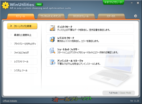Click the Disk Cleaner broom icon
This screenshot has height=104, width=142.
click(52, 28)
